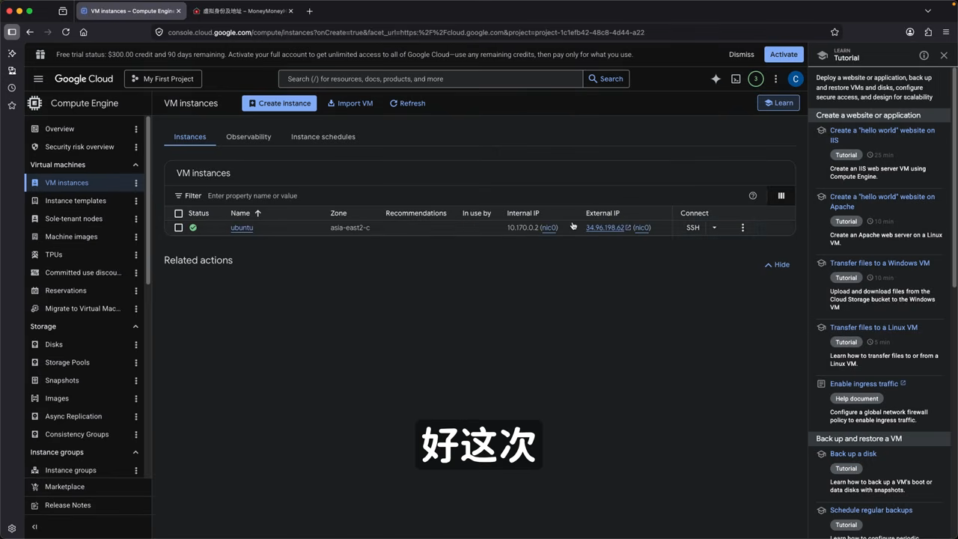Activate full account button
Screen dimensions: 958x539
click(784, 55)
